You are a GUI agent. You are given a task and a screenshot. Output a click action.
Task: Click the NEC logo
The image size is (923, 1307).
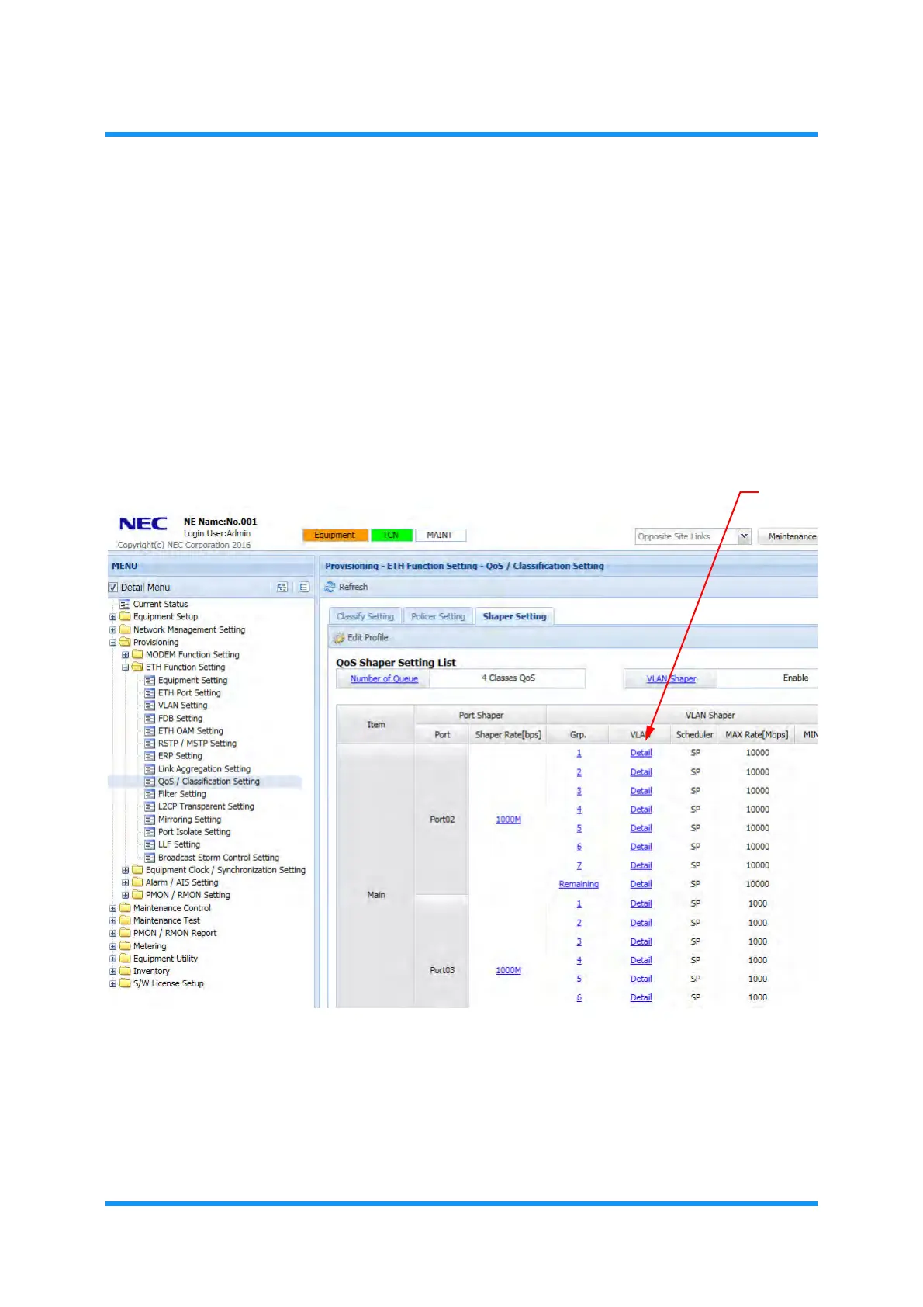tap(143, 524)
